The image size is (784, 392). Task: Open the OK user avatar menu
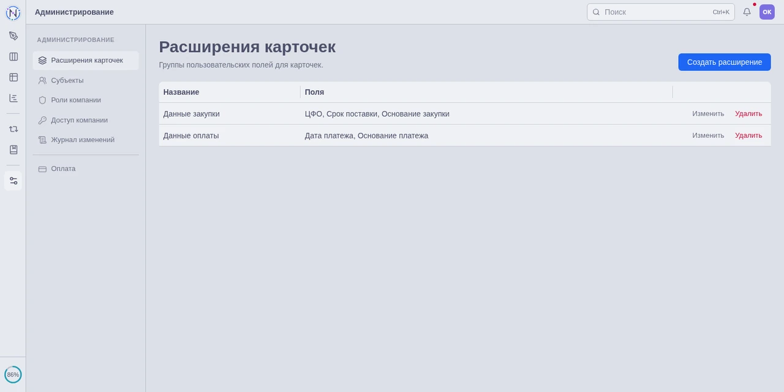coord(767,12)
